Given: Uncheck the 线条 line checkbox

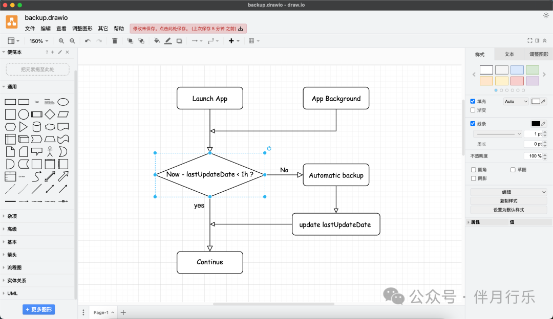Looking at the screenshot, I should (x=473, y=124).
